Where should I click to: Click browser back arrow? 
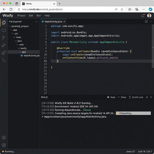pos(4,9)
